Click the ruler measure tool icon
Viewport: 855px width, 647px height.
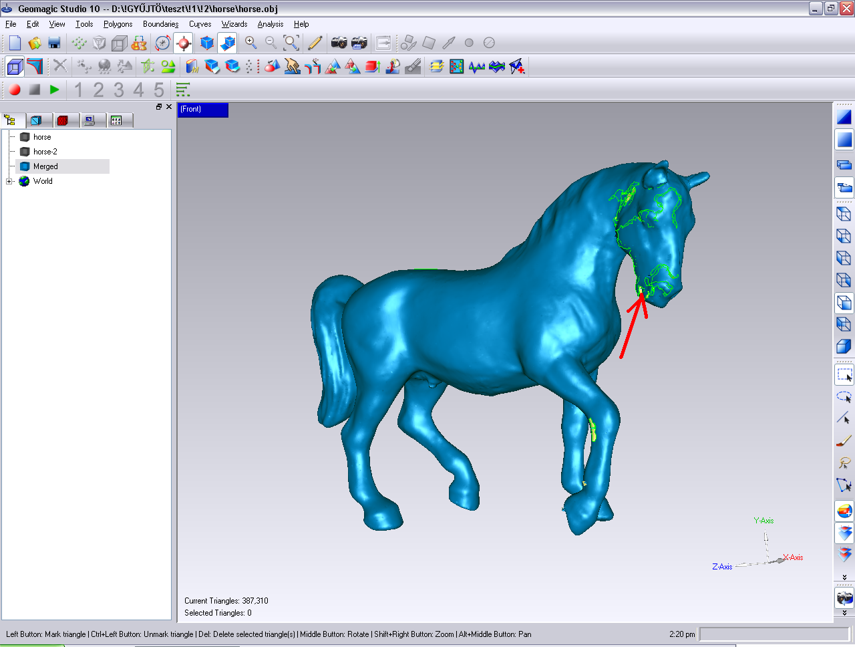coord(315,43)
